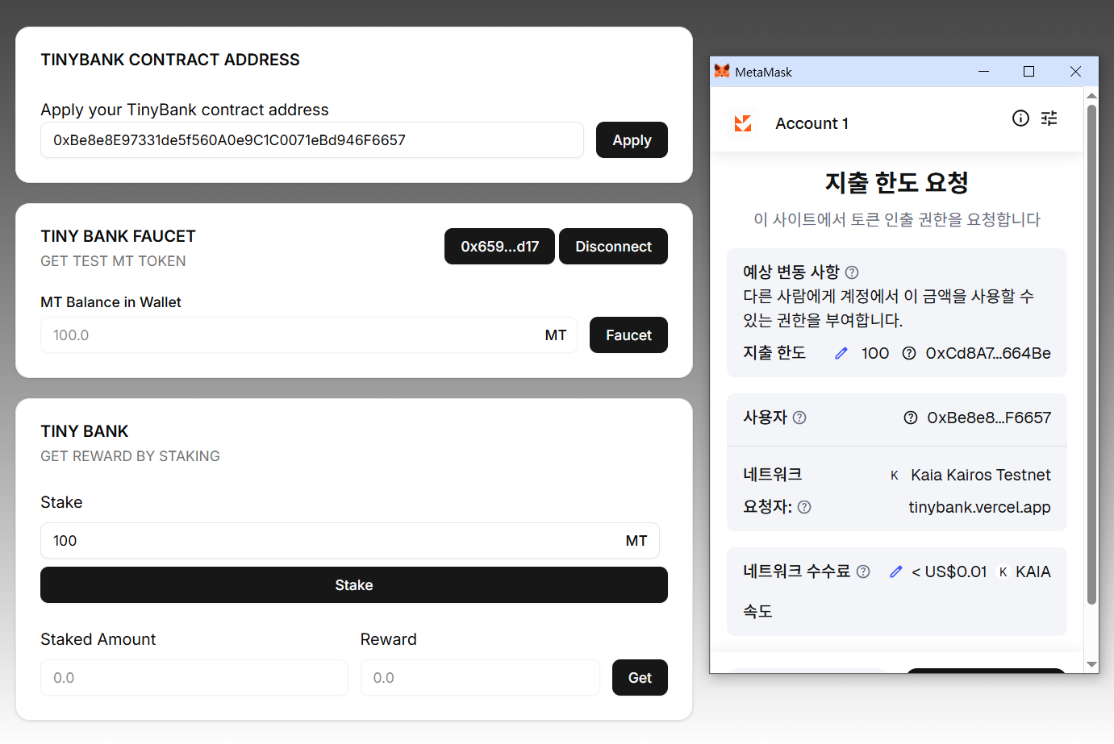1114x744 pixels.
Task: Close the MetaMask popup window
Action: pos(1075,72)
